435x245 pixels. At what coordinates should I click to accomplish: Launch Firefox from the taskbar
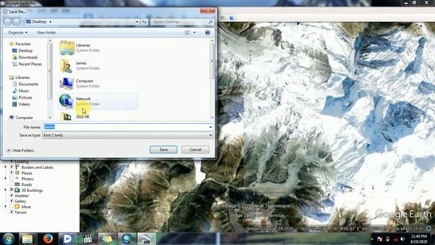pyautogui.click(x=48, y=239)
